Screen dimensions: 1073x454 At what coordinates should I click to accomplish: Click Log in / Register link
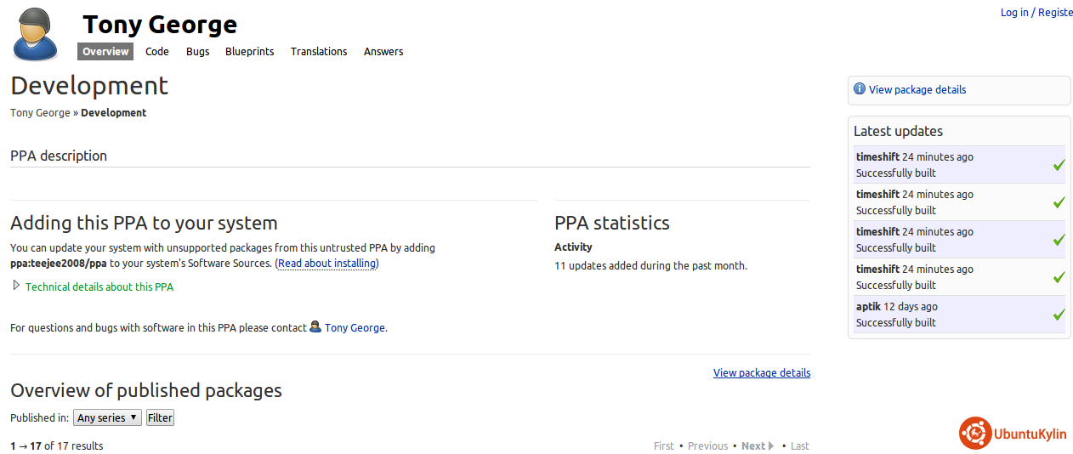coord(1036,13)
